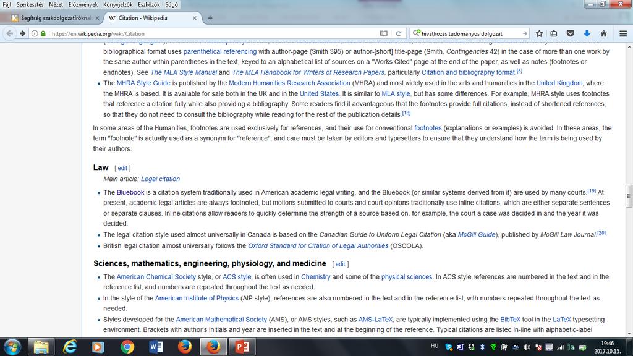Launch Internet Explorer from the taskbar

[x=70, y=347]
